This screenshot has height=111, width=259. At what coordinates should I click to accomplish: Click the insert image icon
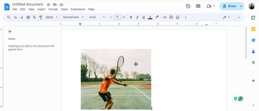[178, 17]
